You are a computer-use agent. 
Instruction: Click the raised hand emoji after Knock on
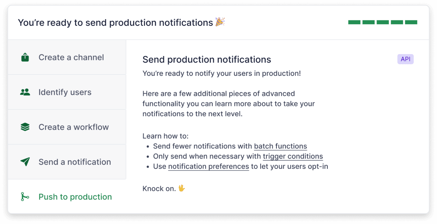pyautogui.click(x=182, y=188)
